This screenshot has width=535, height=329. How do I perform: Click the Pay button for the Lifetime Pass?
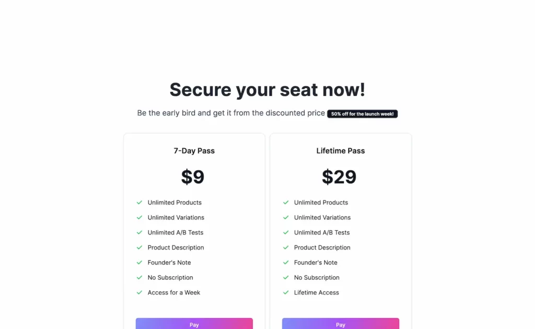click(x=340, y=324)
